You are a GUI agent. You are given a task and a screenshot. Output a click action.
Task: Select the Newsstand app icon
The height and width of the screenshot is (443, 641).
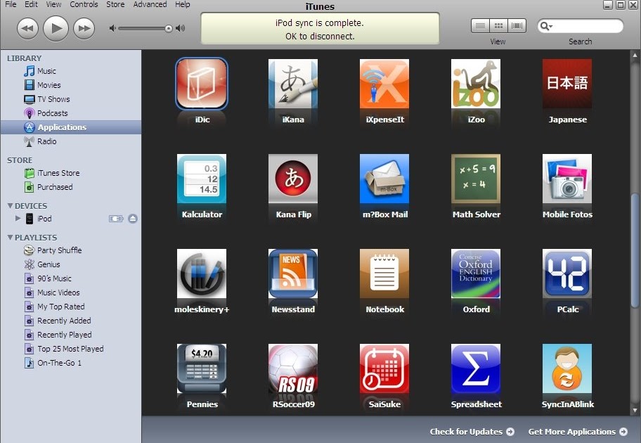pos(293,274)
